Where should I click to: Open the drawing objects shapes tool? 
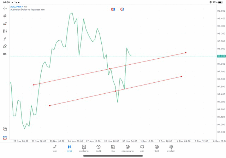[5, 46]
